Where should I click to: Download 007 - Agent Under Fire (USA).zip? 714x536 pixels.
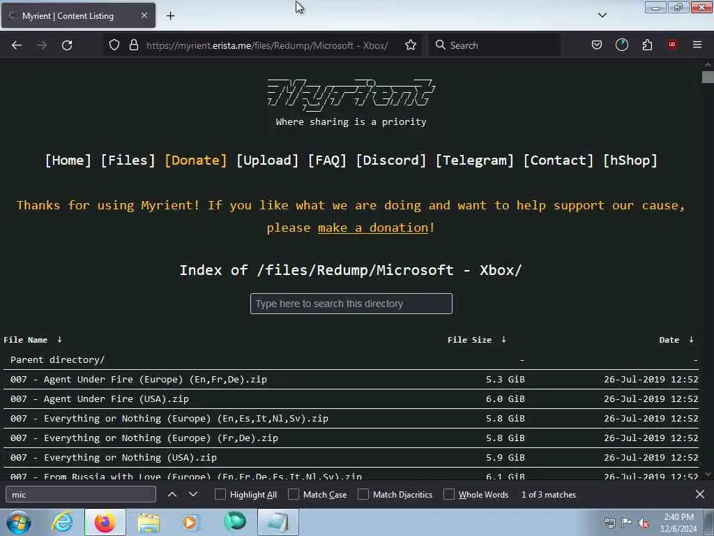click(x=99, y=399)
